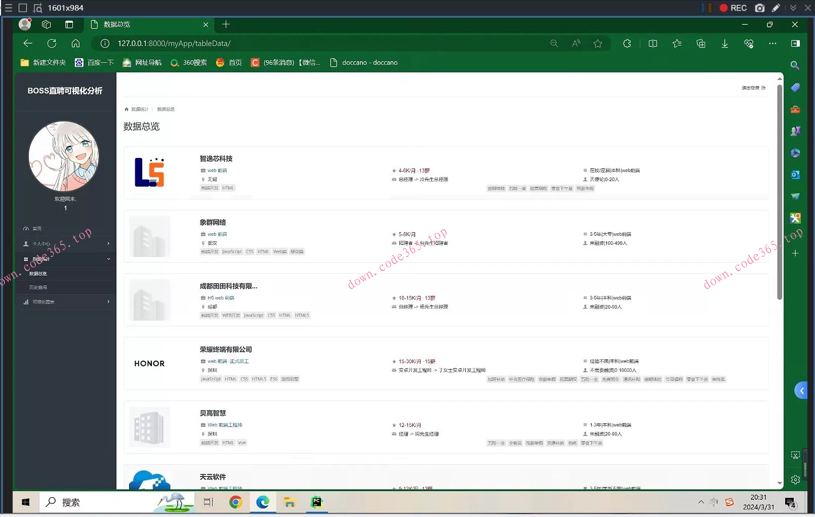Screen dimensions: 815x517
Task: Click the 退出登录 logout link
Action: 753,88
